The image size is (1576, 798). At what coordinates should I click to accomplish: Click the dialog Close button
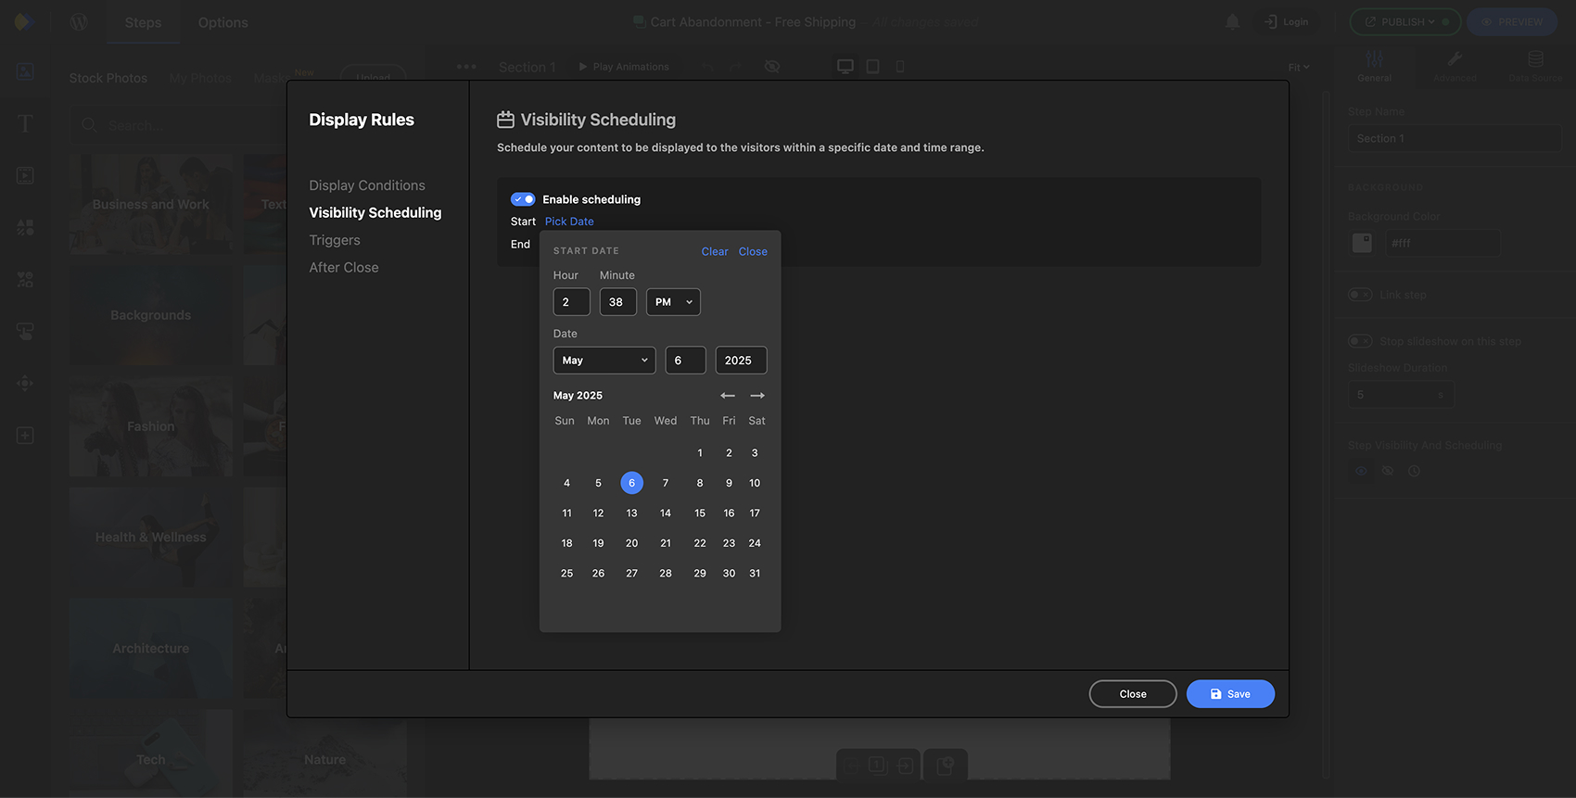(1133, 694)
